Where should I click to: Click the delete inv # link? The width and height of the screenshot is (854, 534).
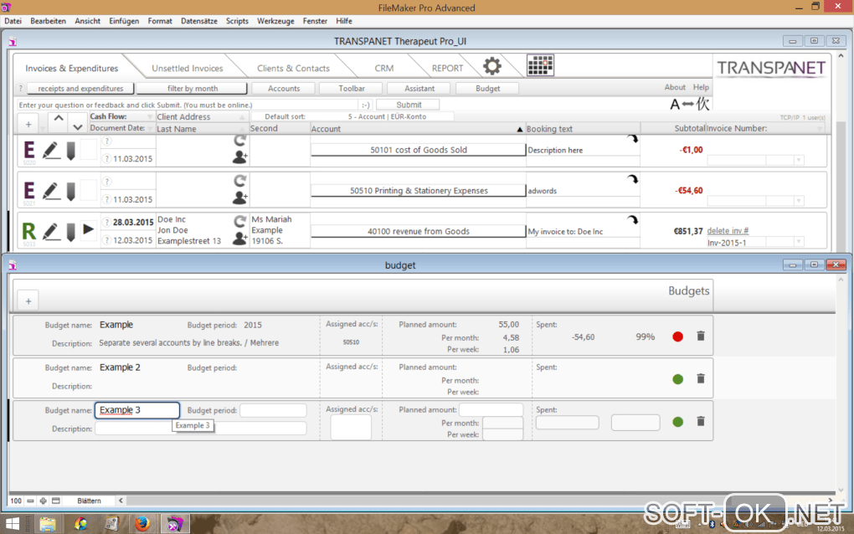pos(728,231)
